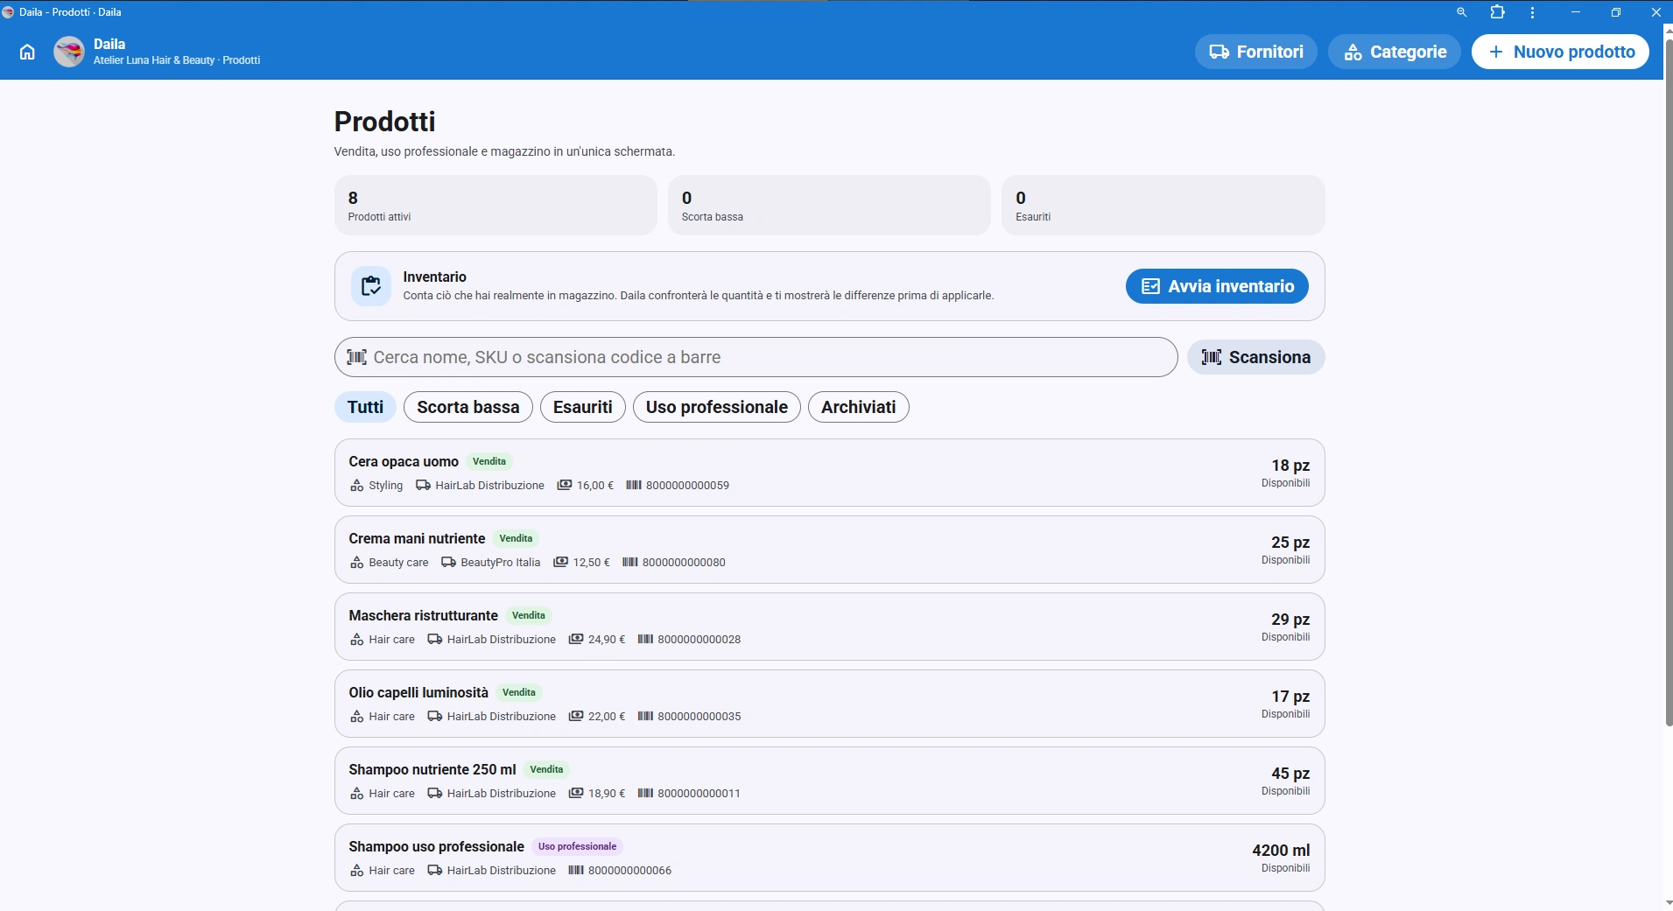The height and width of the screenshot is (911, 1673).
Task: Filter by Scorta bassa chip
Action: click(468, 407)
